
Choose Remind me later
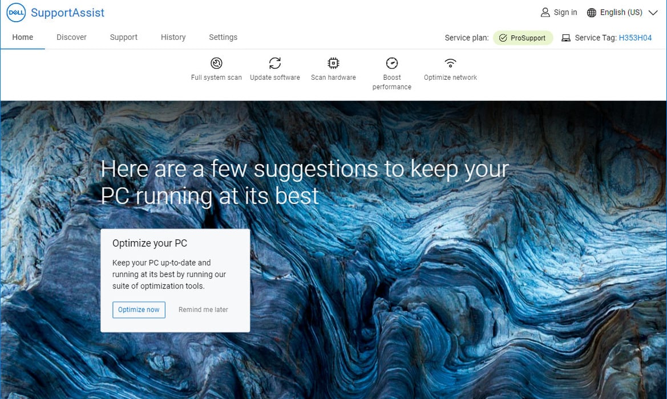[x=203, y=310]
